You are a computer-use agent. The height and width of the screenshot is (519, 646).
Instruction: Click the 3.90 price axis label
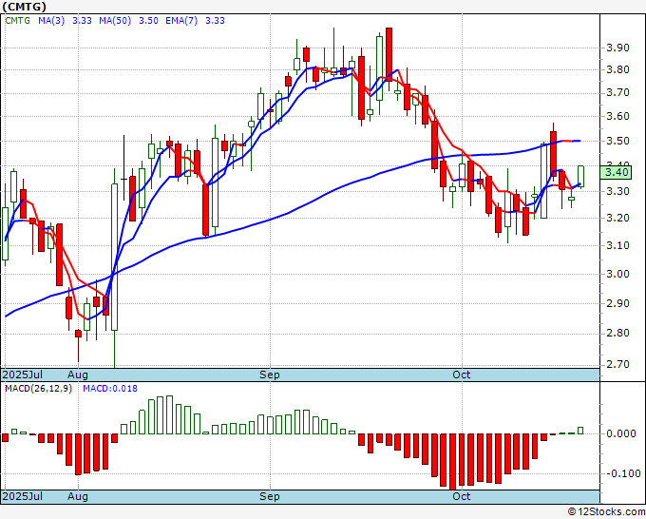[617, 48]
